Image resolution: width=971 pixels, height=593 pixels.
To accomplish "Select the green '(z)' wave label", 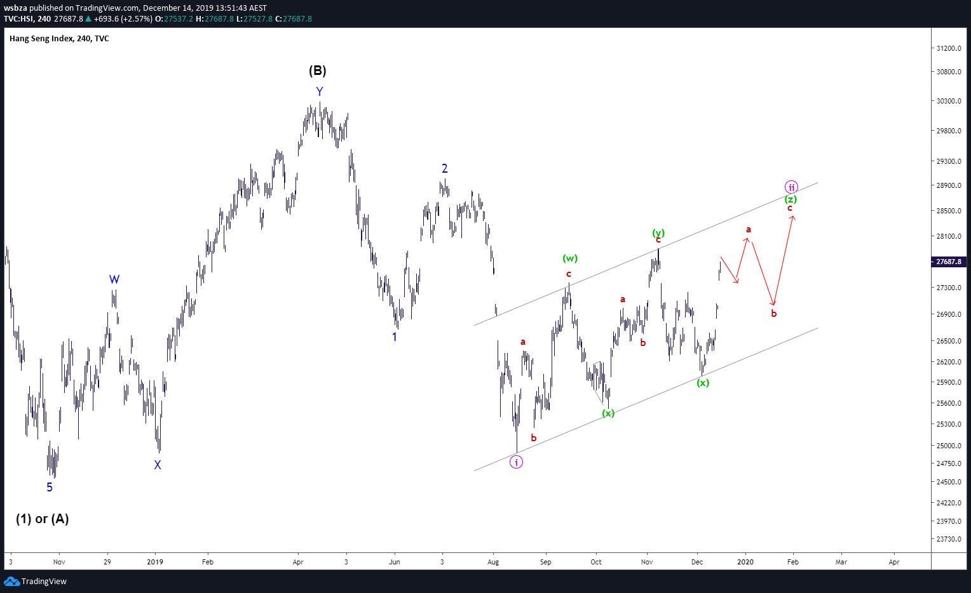I will tap(791, 199).
